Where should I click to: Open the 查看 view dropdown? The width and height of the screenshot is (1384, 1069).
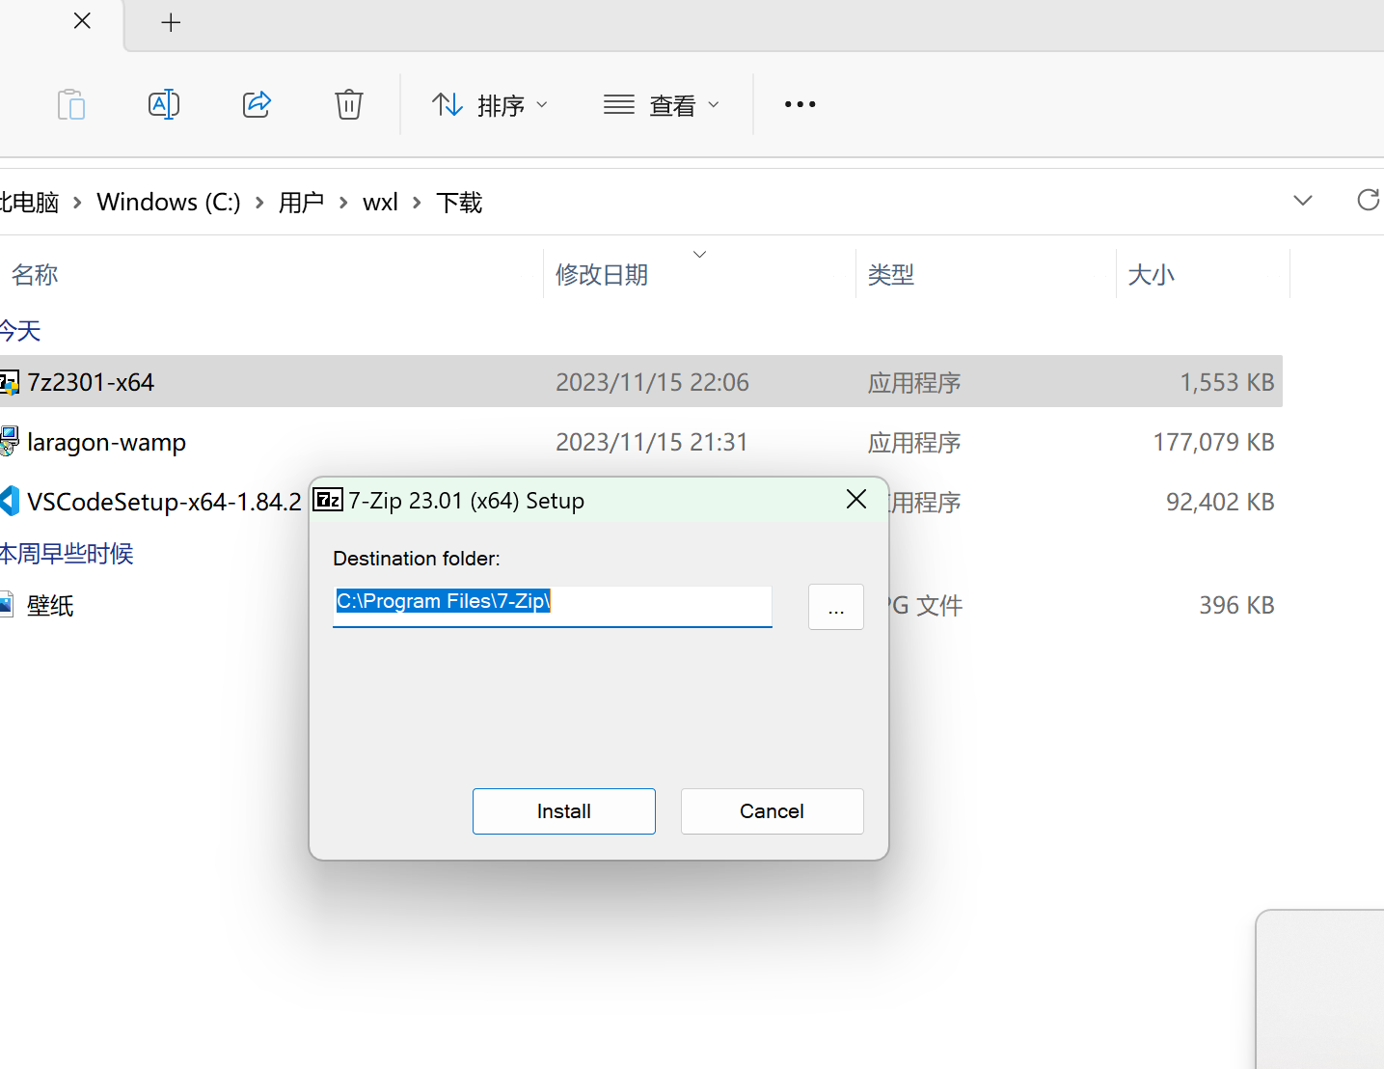[662, 104]
